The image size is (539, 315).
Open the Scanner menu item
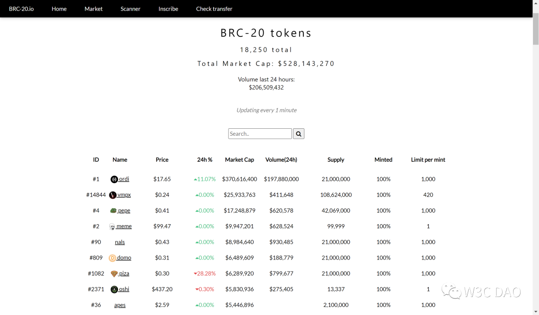coord(130,8)
